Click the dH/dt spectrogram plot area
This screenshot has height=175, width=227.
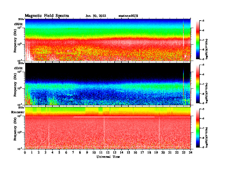coord(108,40)
